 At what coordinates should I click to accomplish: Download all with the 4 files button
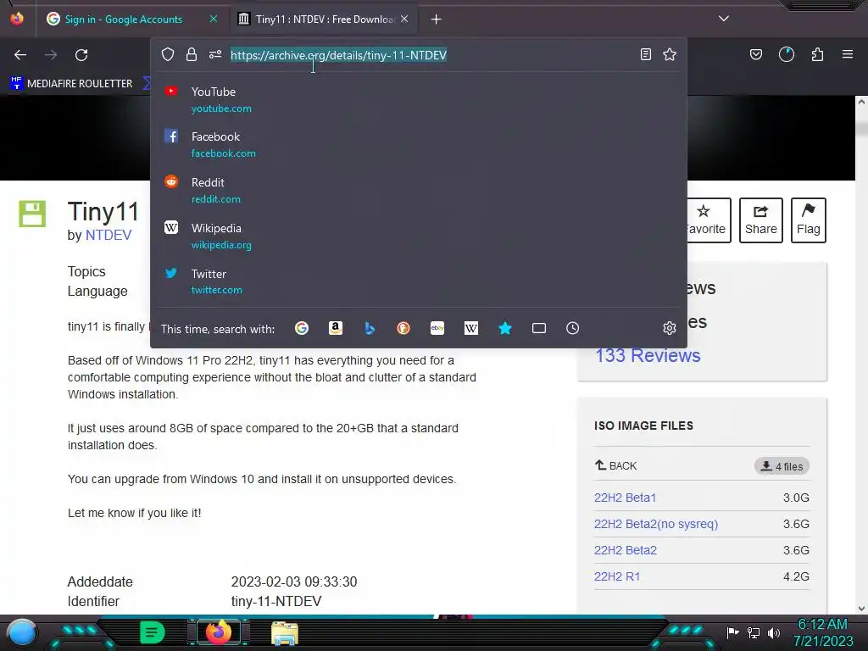(782, 466)
